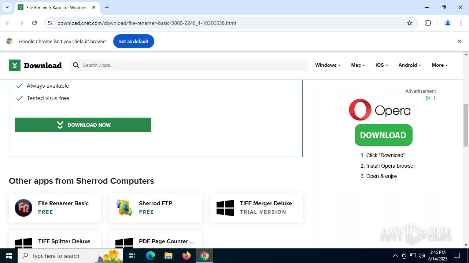Open the notifications center icon

coord(457,256)
